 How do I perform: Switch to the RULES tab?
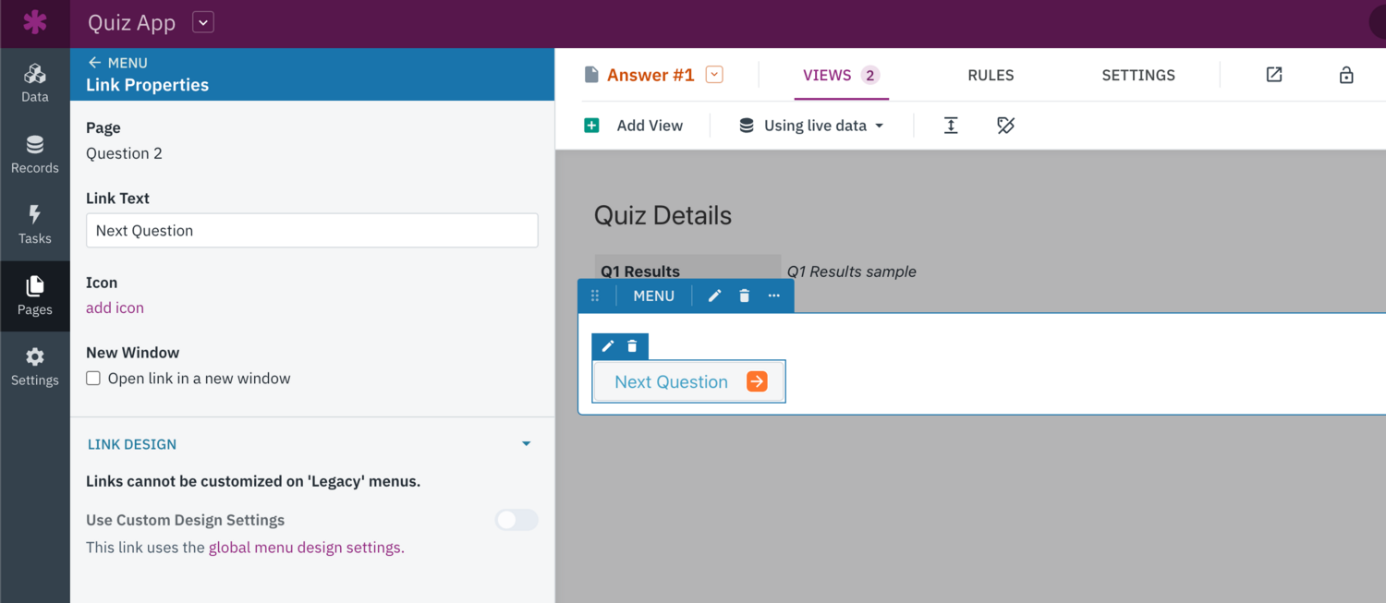(991, 75)
